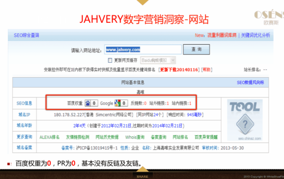This screenshot has width=284, height=179.
Task: Open the Baidu蜘蛛模拟 dropdown
Action: tap(158, 60)
